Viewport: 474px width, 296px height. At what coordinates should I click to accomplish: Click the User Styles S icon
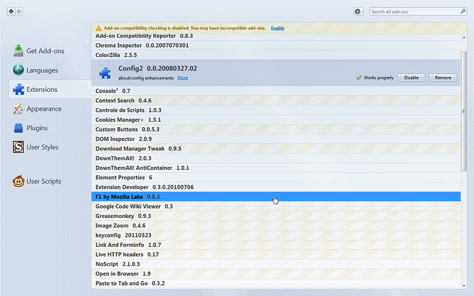point(18,147)
